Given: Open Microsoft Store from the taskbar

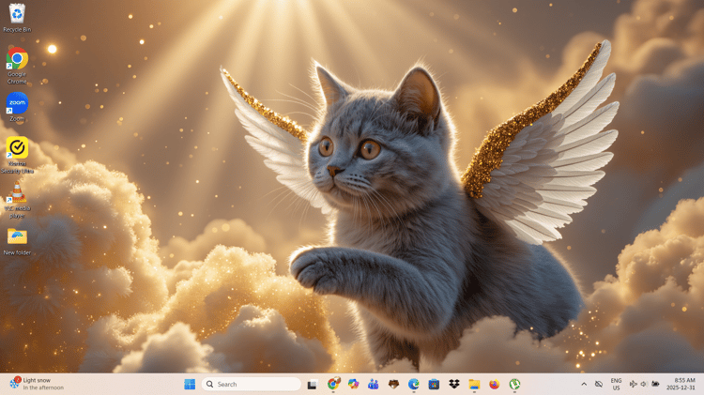Looking at the screenshot, I should click(434, 385).
